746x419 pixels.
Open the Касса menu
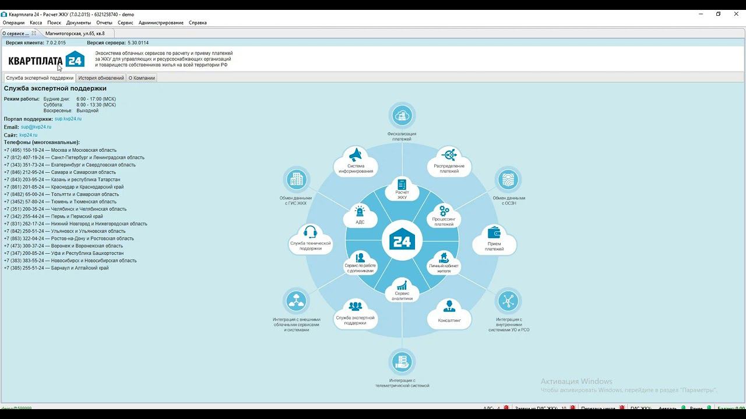coord(36,23)
